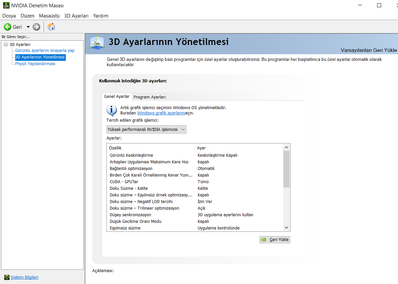
Task: Select Bağlantılı optimizasyon row
Action: pos(195,168)
